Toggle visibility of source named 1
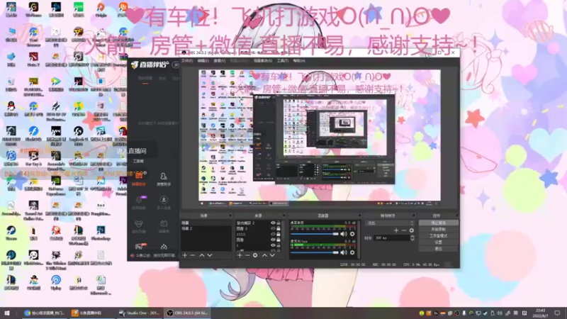 273,245
